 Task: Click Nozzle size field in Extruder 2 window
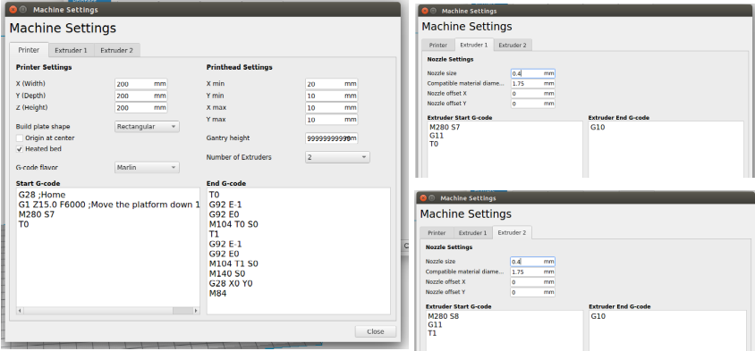[x=532, y=262]
